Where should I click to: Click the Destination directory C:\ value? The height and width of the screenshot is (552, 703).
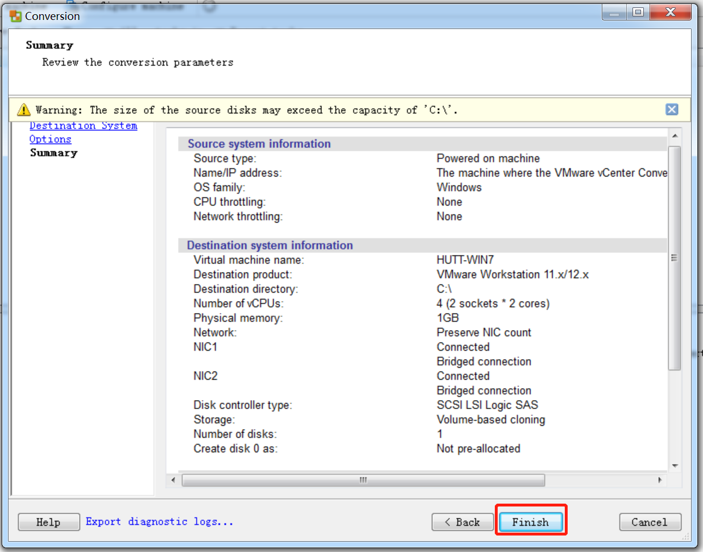(444, 289)
